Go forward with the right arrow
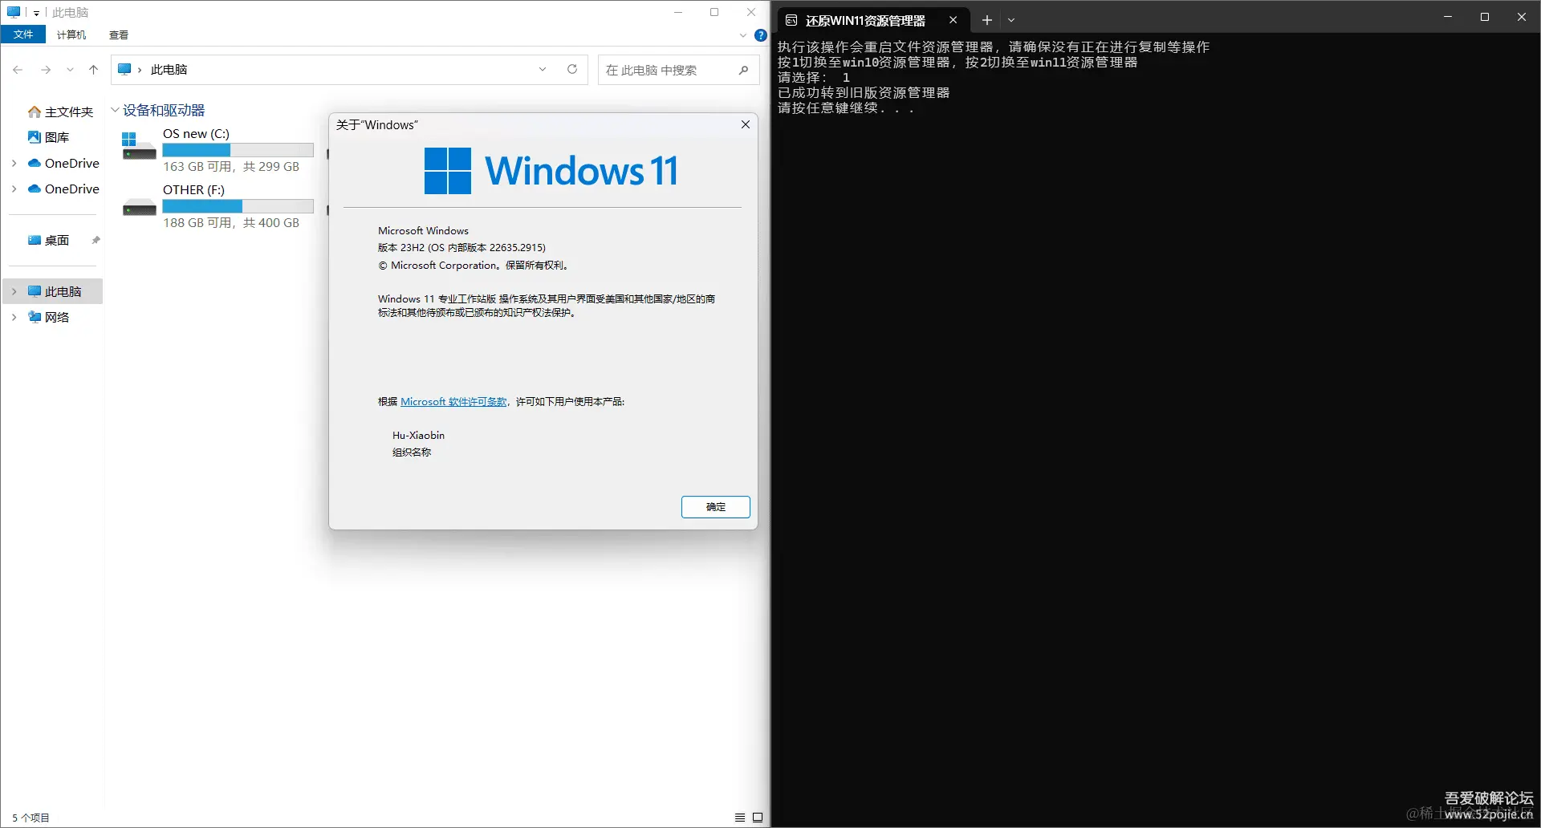The width and height of the screenshot is (1541, 828). click(x=46, y=70)
